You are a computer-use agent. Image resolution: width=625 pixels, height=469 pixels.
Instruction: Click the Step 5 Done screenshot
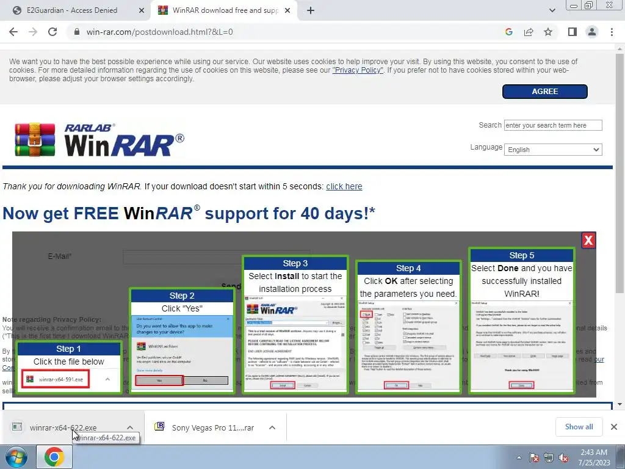[522, 346]
